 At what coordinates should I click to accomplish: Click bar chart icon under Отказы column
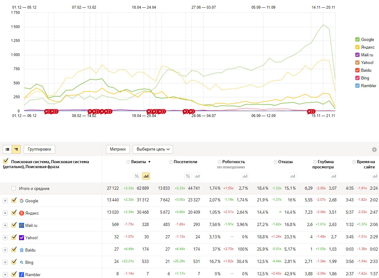coord(293,176)
